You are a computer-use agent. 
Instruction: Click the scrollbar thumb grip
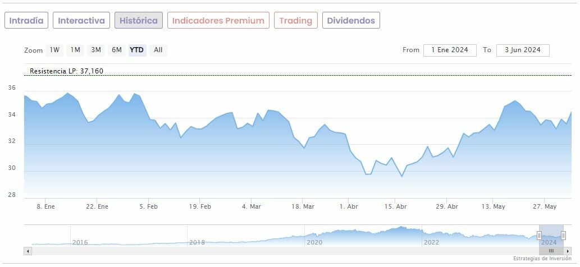point(551,251)
